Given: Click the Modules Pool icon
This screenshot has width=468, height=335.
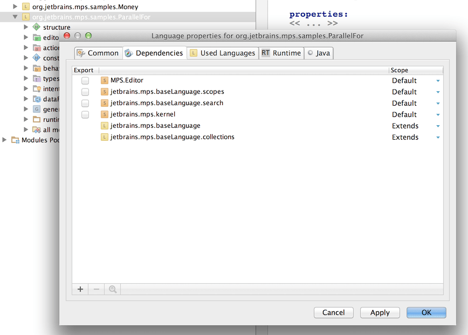Looking at the screenshot, I should pos(15,140).
